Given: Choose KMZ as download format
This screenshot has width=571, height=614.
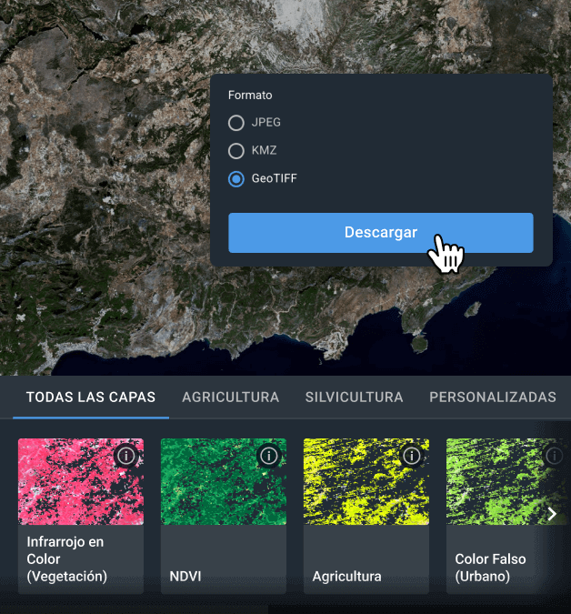Looking at the screenshot, I should click(236, 151).
